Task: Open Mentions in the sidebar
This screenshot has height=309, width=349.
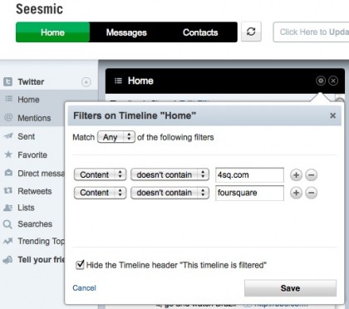Action: (x=32, y=118)
